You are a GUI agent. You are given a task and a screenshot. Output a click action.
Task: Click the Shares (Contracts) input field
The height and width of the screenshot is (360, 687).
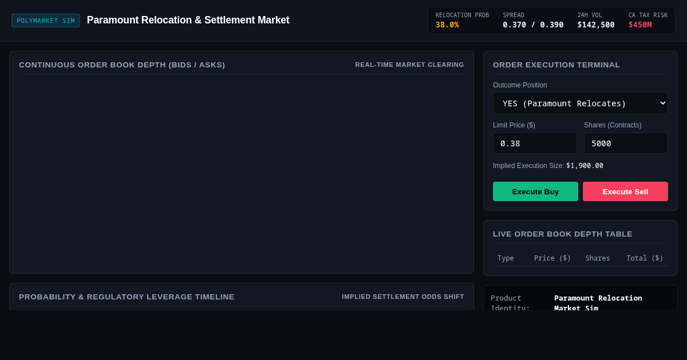pyautogui.click(x=626, y=143)
